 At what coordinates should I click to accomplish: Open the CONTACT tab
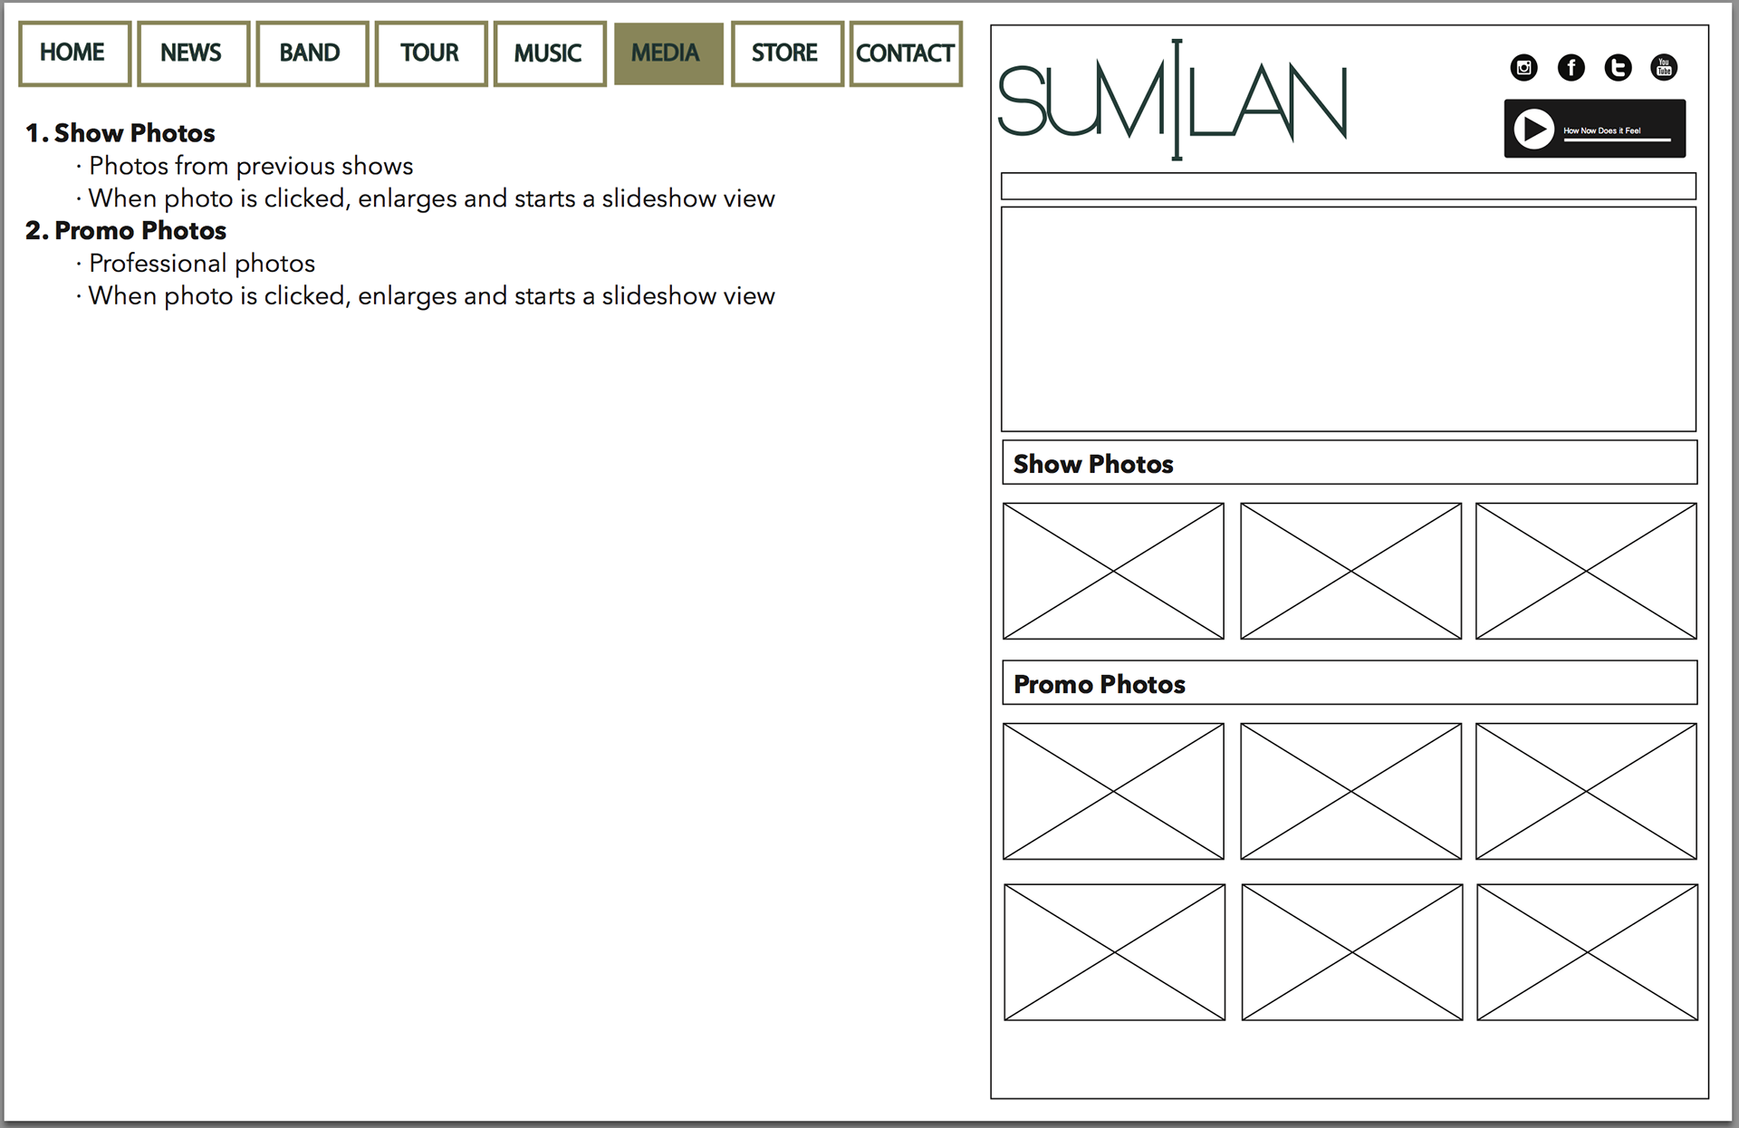905,53
